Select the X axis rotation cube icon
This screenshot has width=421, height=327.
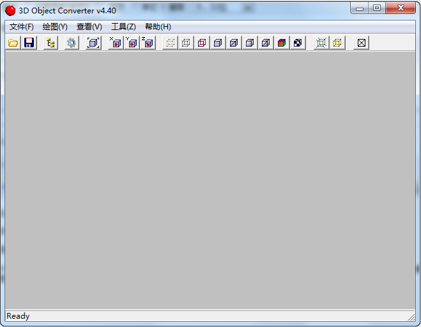(x=116, y=43)
